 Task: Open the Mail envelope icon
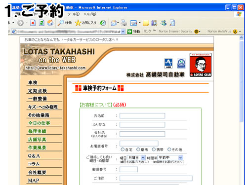(x=114, y=23)
